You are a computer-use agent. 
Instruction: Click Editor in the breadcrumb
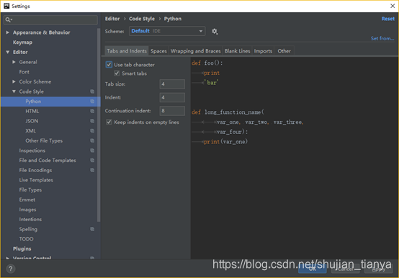112,19
